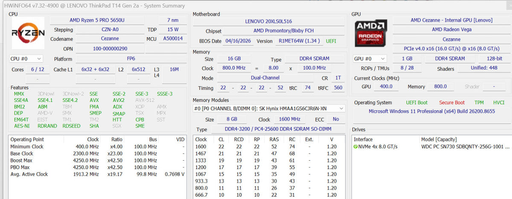Click the tRFC value 560

coord(338,88)
